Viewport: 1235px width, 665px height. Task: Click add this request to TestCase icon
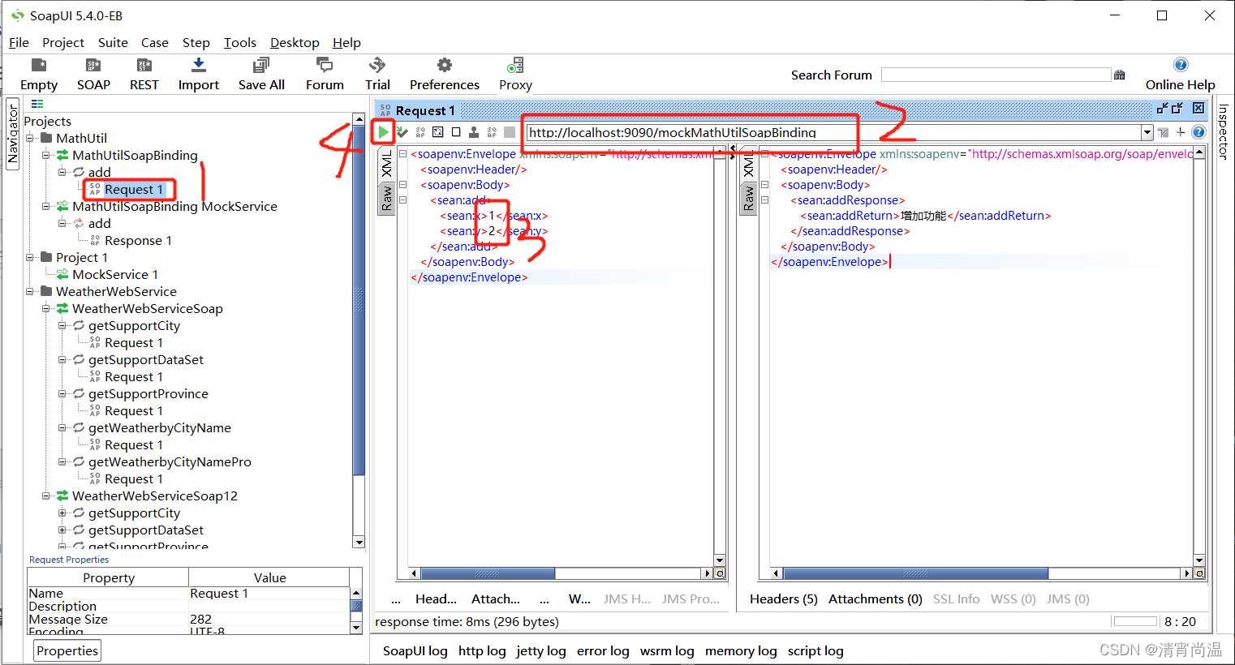(402, 132)
